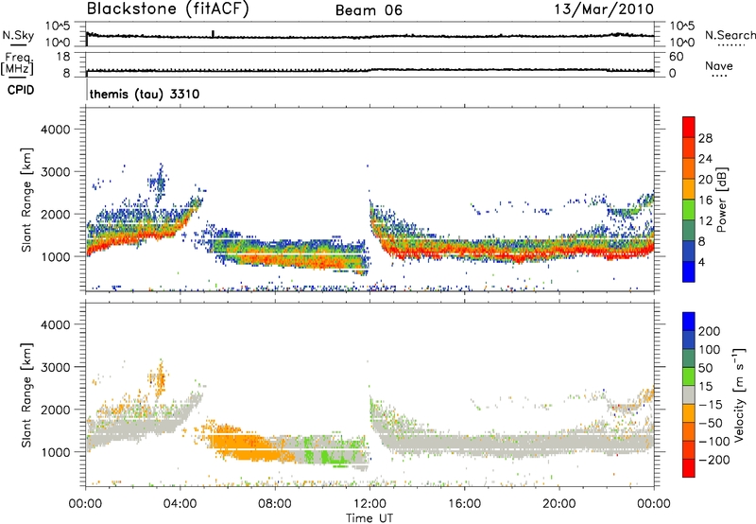Click the power plot 'Slant Range [km]' label
This screenshot has width=756, height=524.
point(26,200)
